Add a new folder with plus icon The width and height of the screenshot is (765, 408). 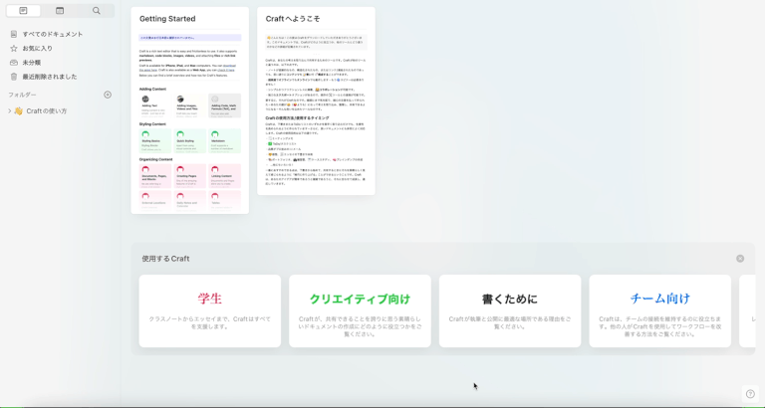tap(108, 95)
